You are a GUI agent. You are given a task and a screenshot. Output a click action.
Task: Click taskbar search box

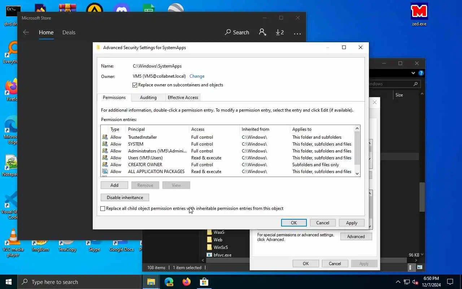79,282
